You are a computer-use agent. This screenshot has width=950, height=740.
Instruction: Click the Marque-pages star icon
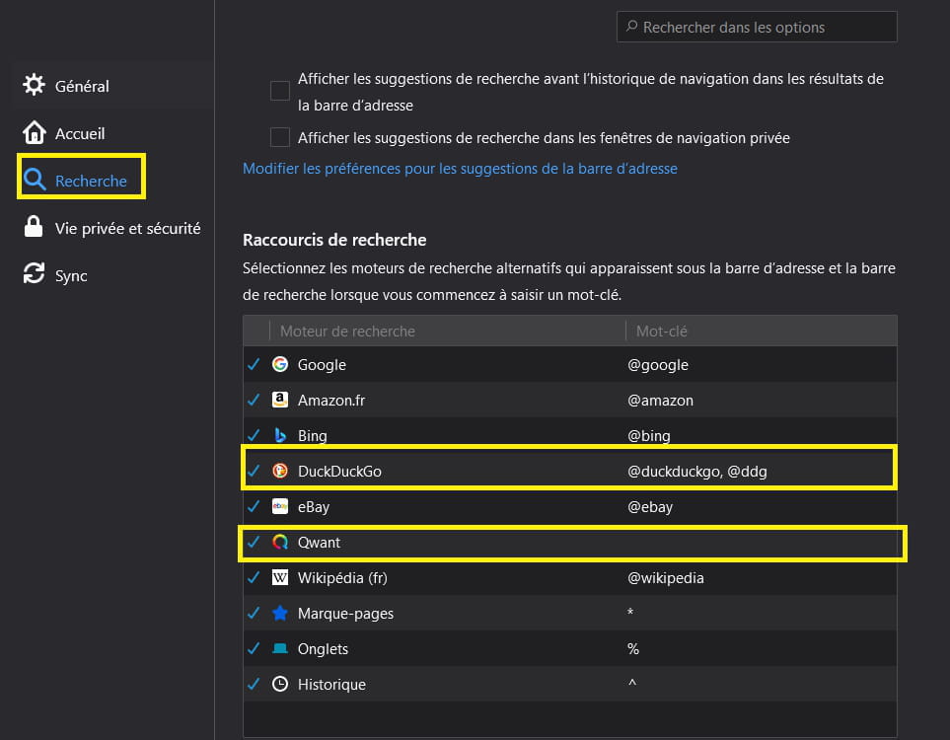(280, 614)
